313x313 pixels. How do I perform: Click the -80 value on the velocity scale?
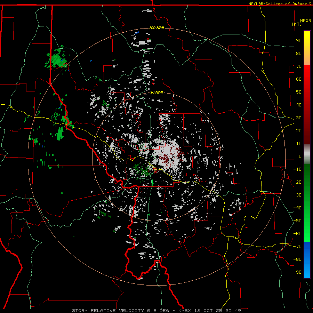tap(297, 259)
